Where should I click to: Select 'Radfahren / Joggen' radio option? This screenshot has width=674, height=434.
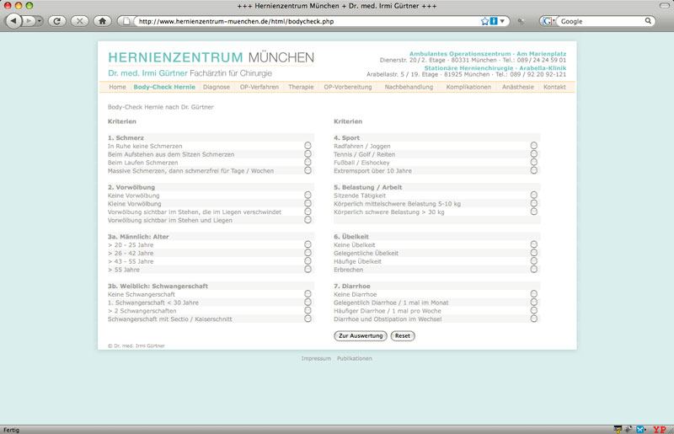click(534, 146)
